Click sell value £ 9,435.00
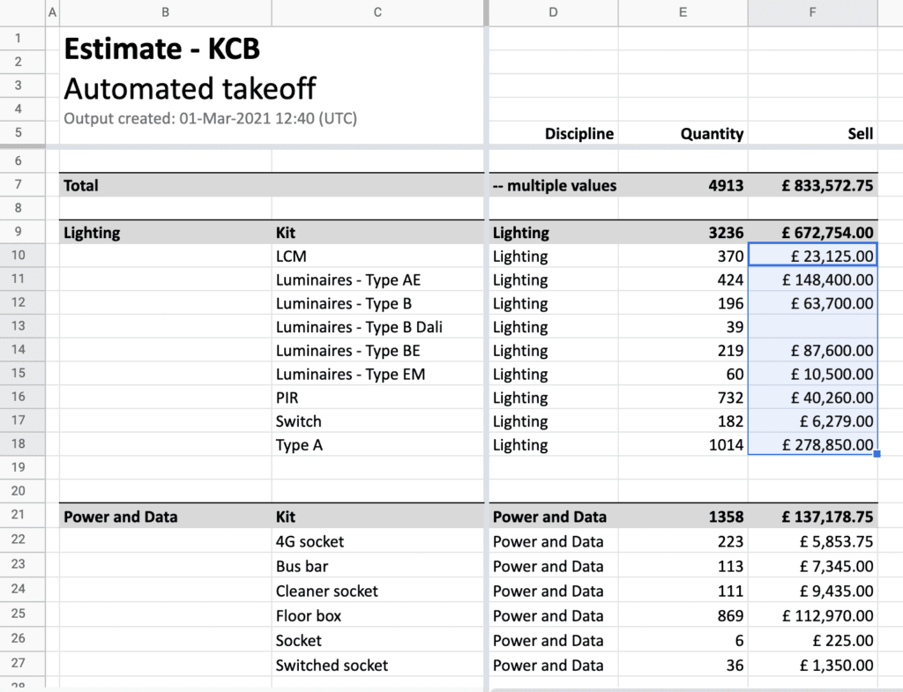This screenshot has width=903, height=692. [812, 591]
